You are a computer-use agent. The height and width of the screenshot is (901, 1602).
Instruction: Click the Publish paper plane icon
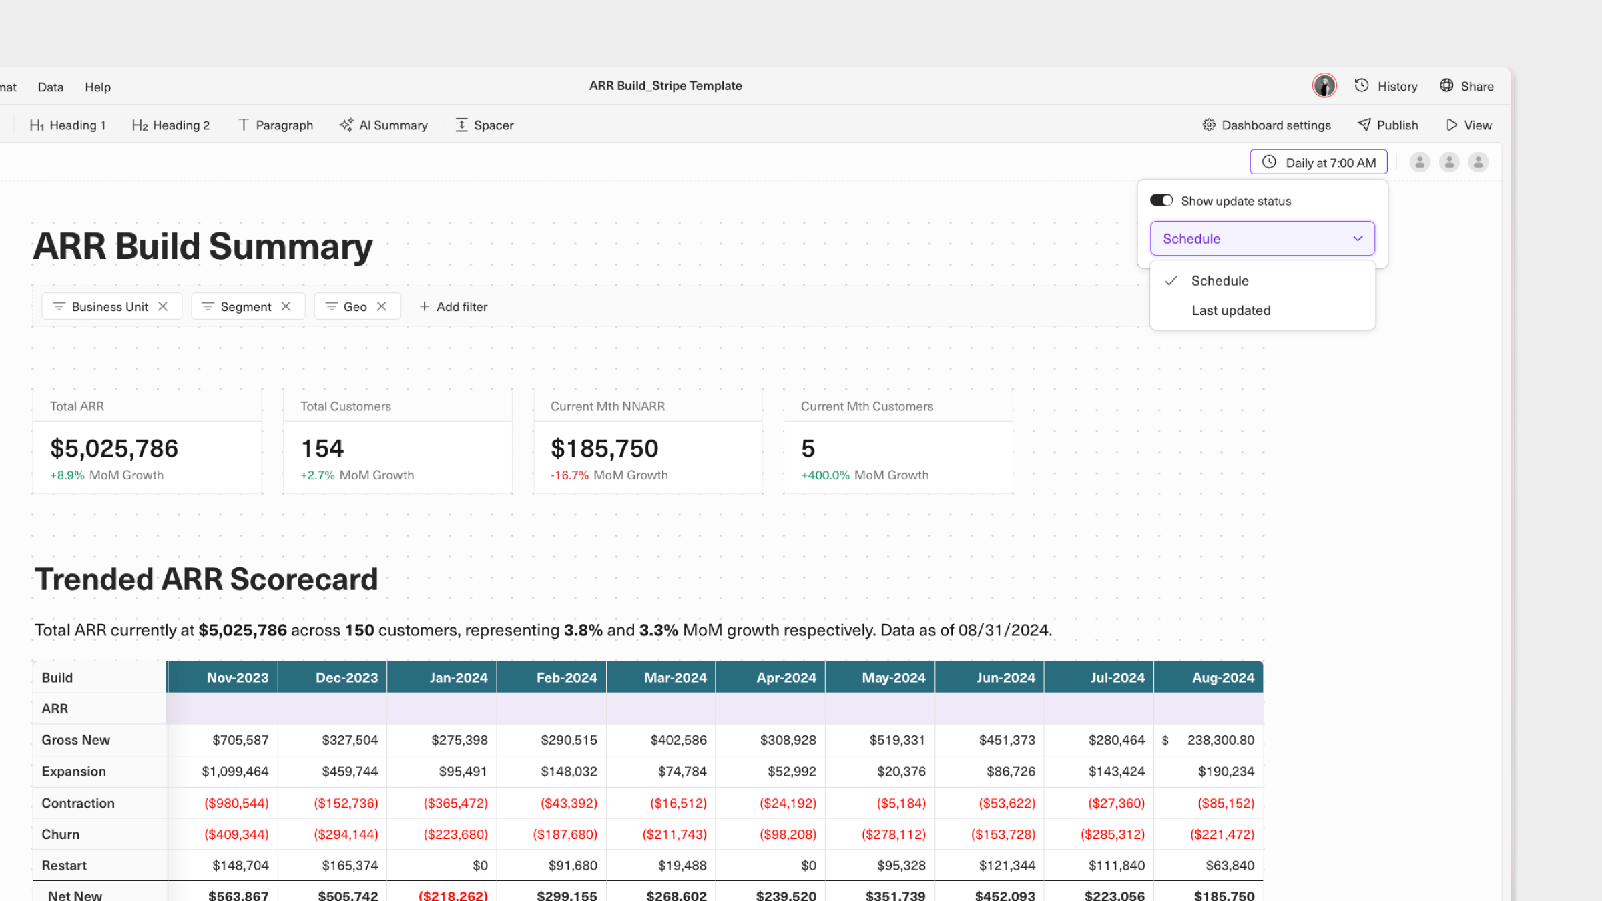(1364, 125)
